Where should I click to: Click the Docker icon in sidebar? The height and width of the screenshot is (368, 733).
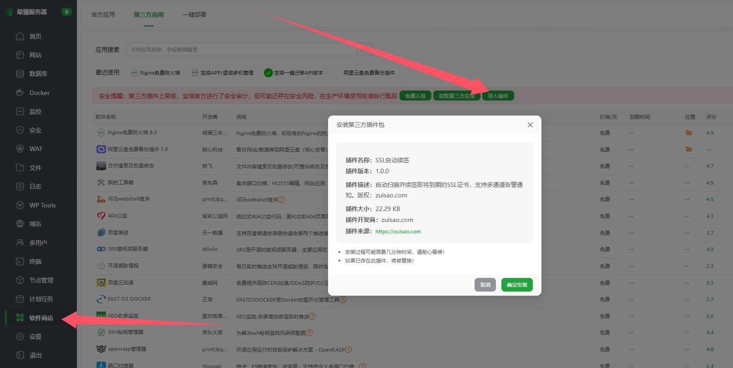[20, 93]
